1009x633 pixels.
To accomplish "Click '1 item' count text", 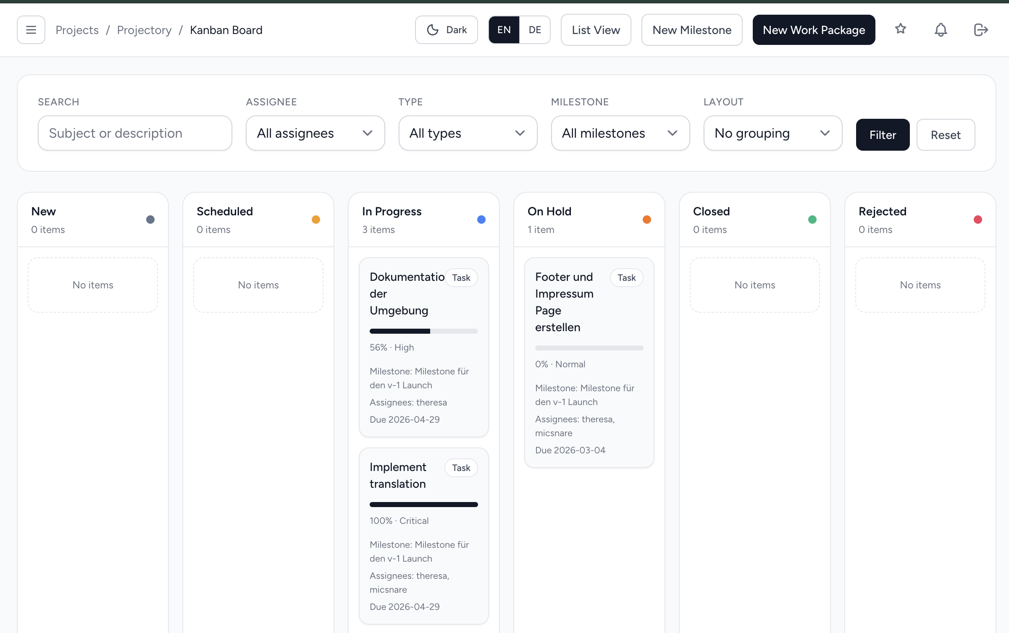I will click(541, 230).
